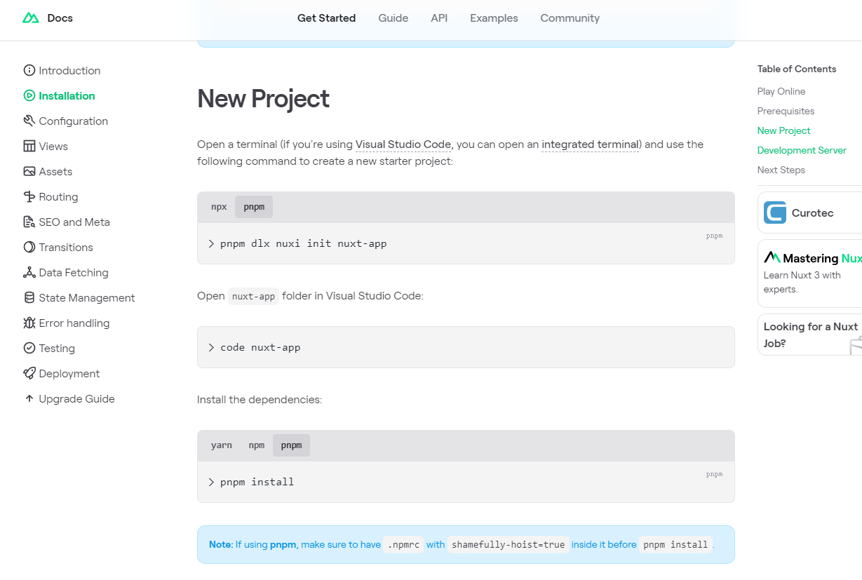
Task: Select the pnpm tab for nuxi init
Action: pos(254,207)
